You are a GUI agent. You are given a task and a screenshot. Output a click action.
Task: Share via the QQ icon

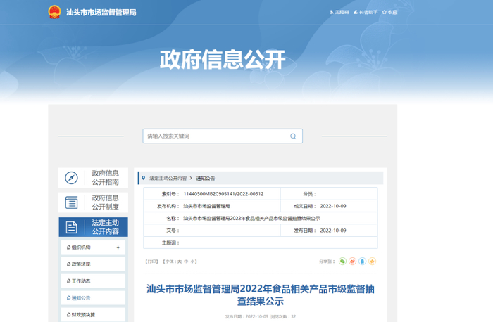click(x=362, y=261)
